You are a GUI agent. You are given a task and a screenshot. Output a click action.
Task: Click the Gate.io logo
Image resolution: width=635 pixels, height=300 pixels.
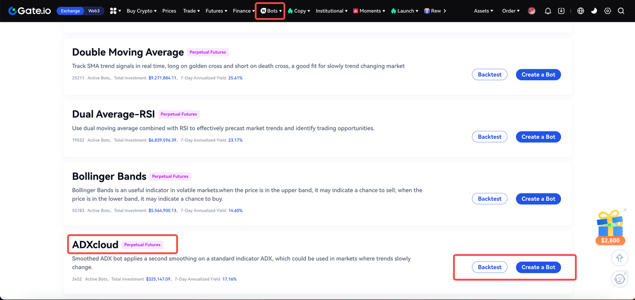pos(30,11)
